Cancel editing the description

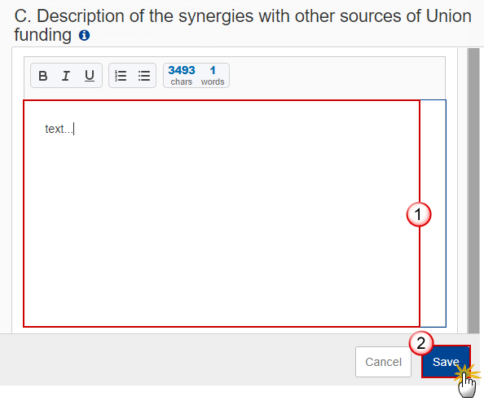point(383,362)
